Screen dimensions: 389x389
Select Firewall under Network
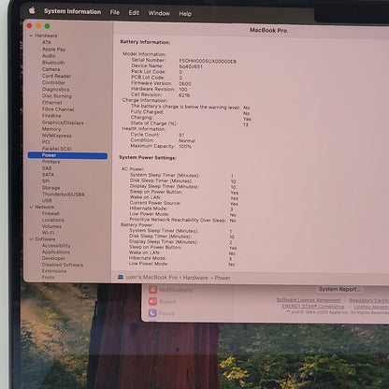coord(50,213)
